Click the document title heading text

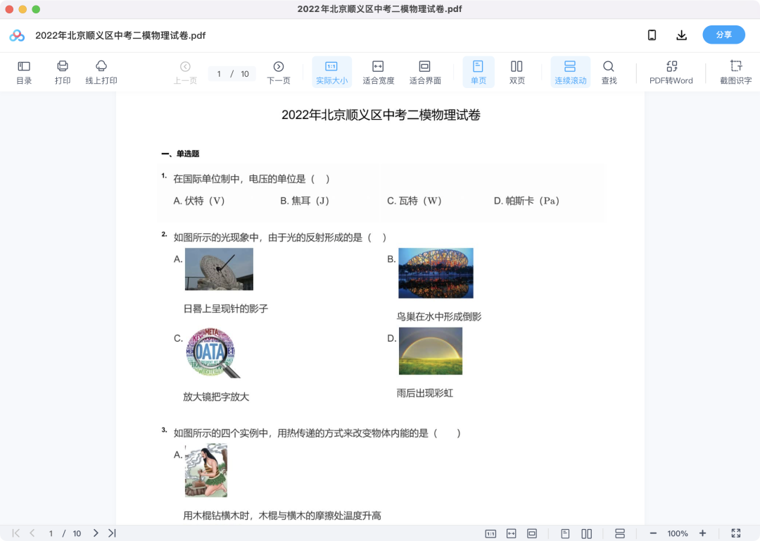click(381, 115)
